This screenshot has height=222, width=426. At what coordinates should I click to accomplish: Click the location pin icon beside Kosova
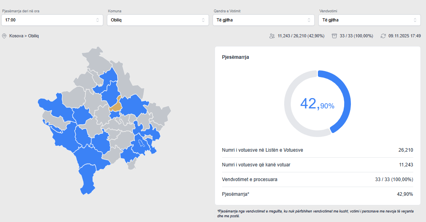[x=4, y=36]
